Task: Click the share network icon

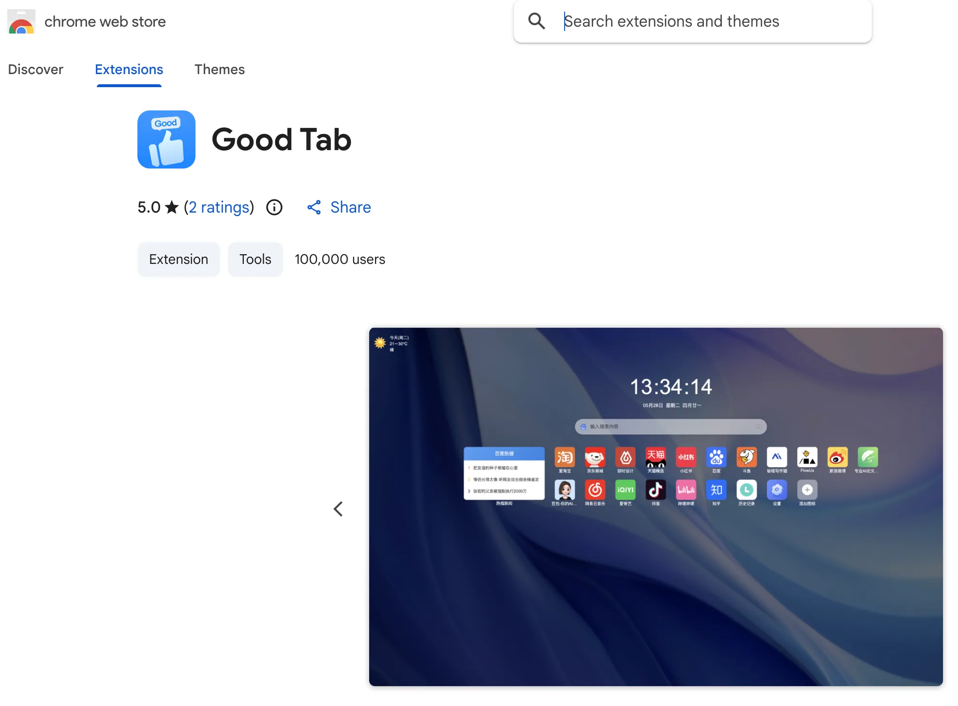Action: 314,207
